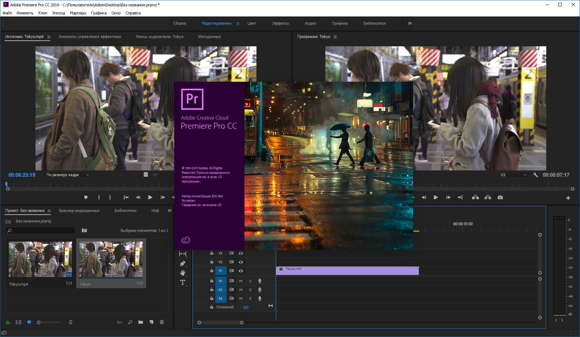Viewport: 580px width, 337px height.
Task: Go to In point in Source monitor
Action: 126,197
